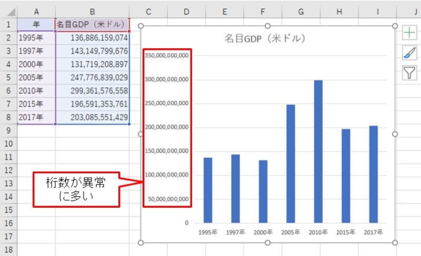Open the Chart Elements plus button
The height and width of the screenshot is (256, 421).
pyautogui.click(x=409, y=33)
